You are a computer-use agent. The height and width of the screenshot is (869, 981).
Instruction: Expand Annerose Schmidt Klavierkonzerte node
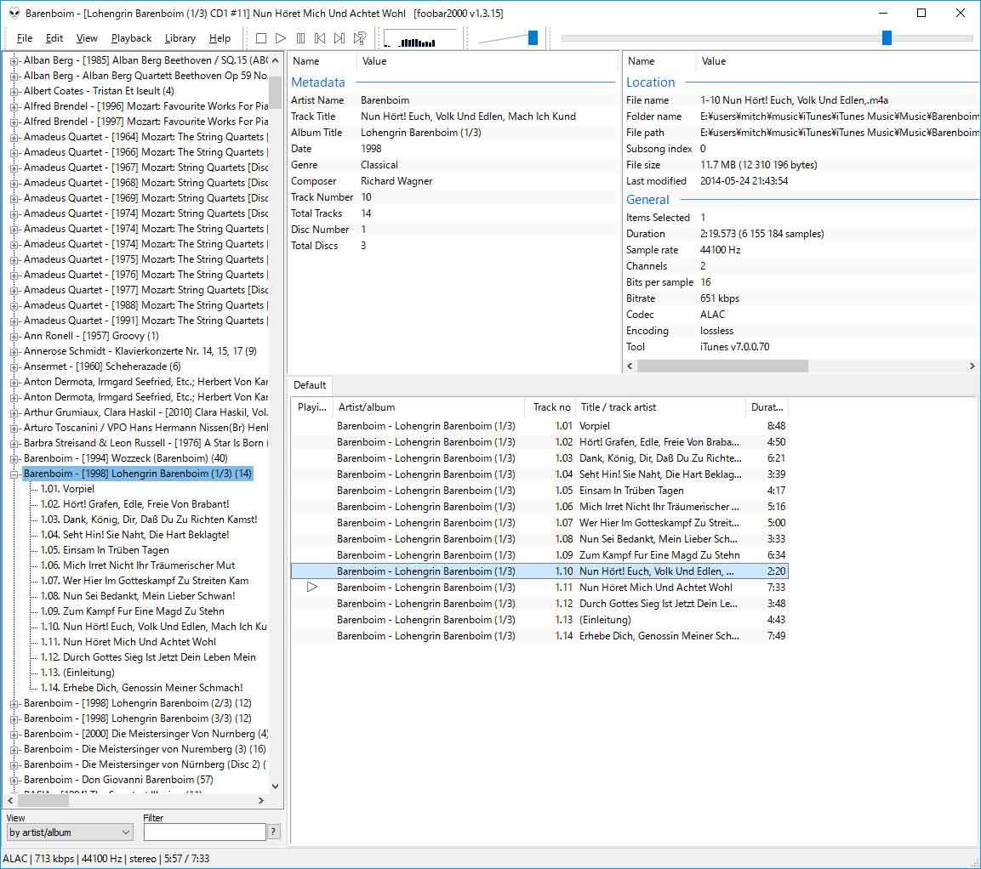pos(14,351)
